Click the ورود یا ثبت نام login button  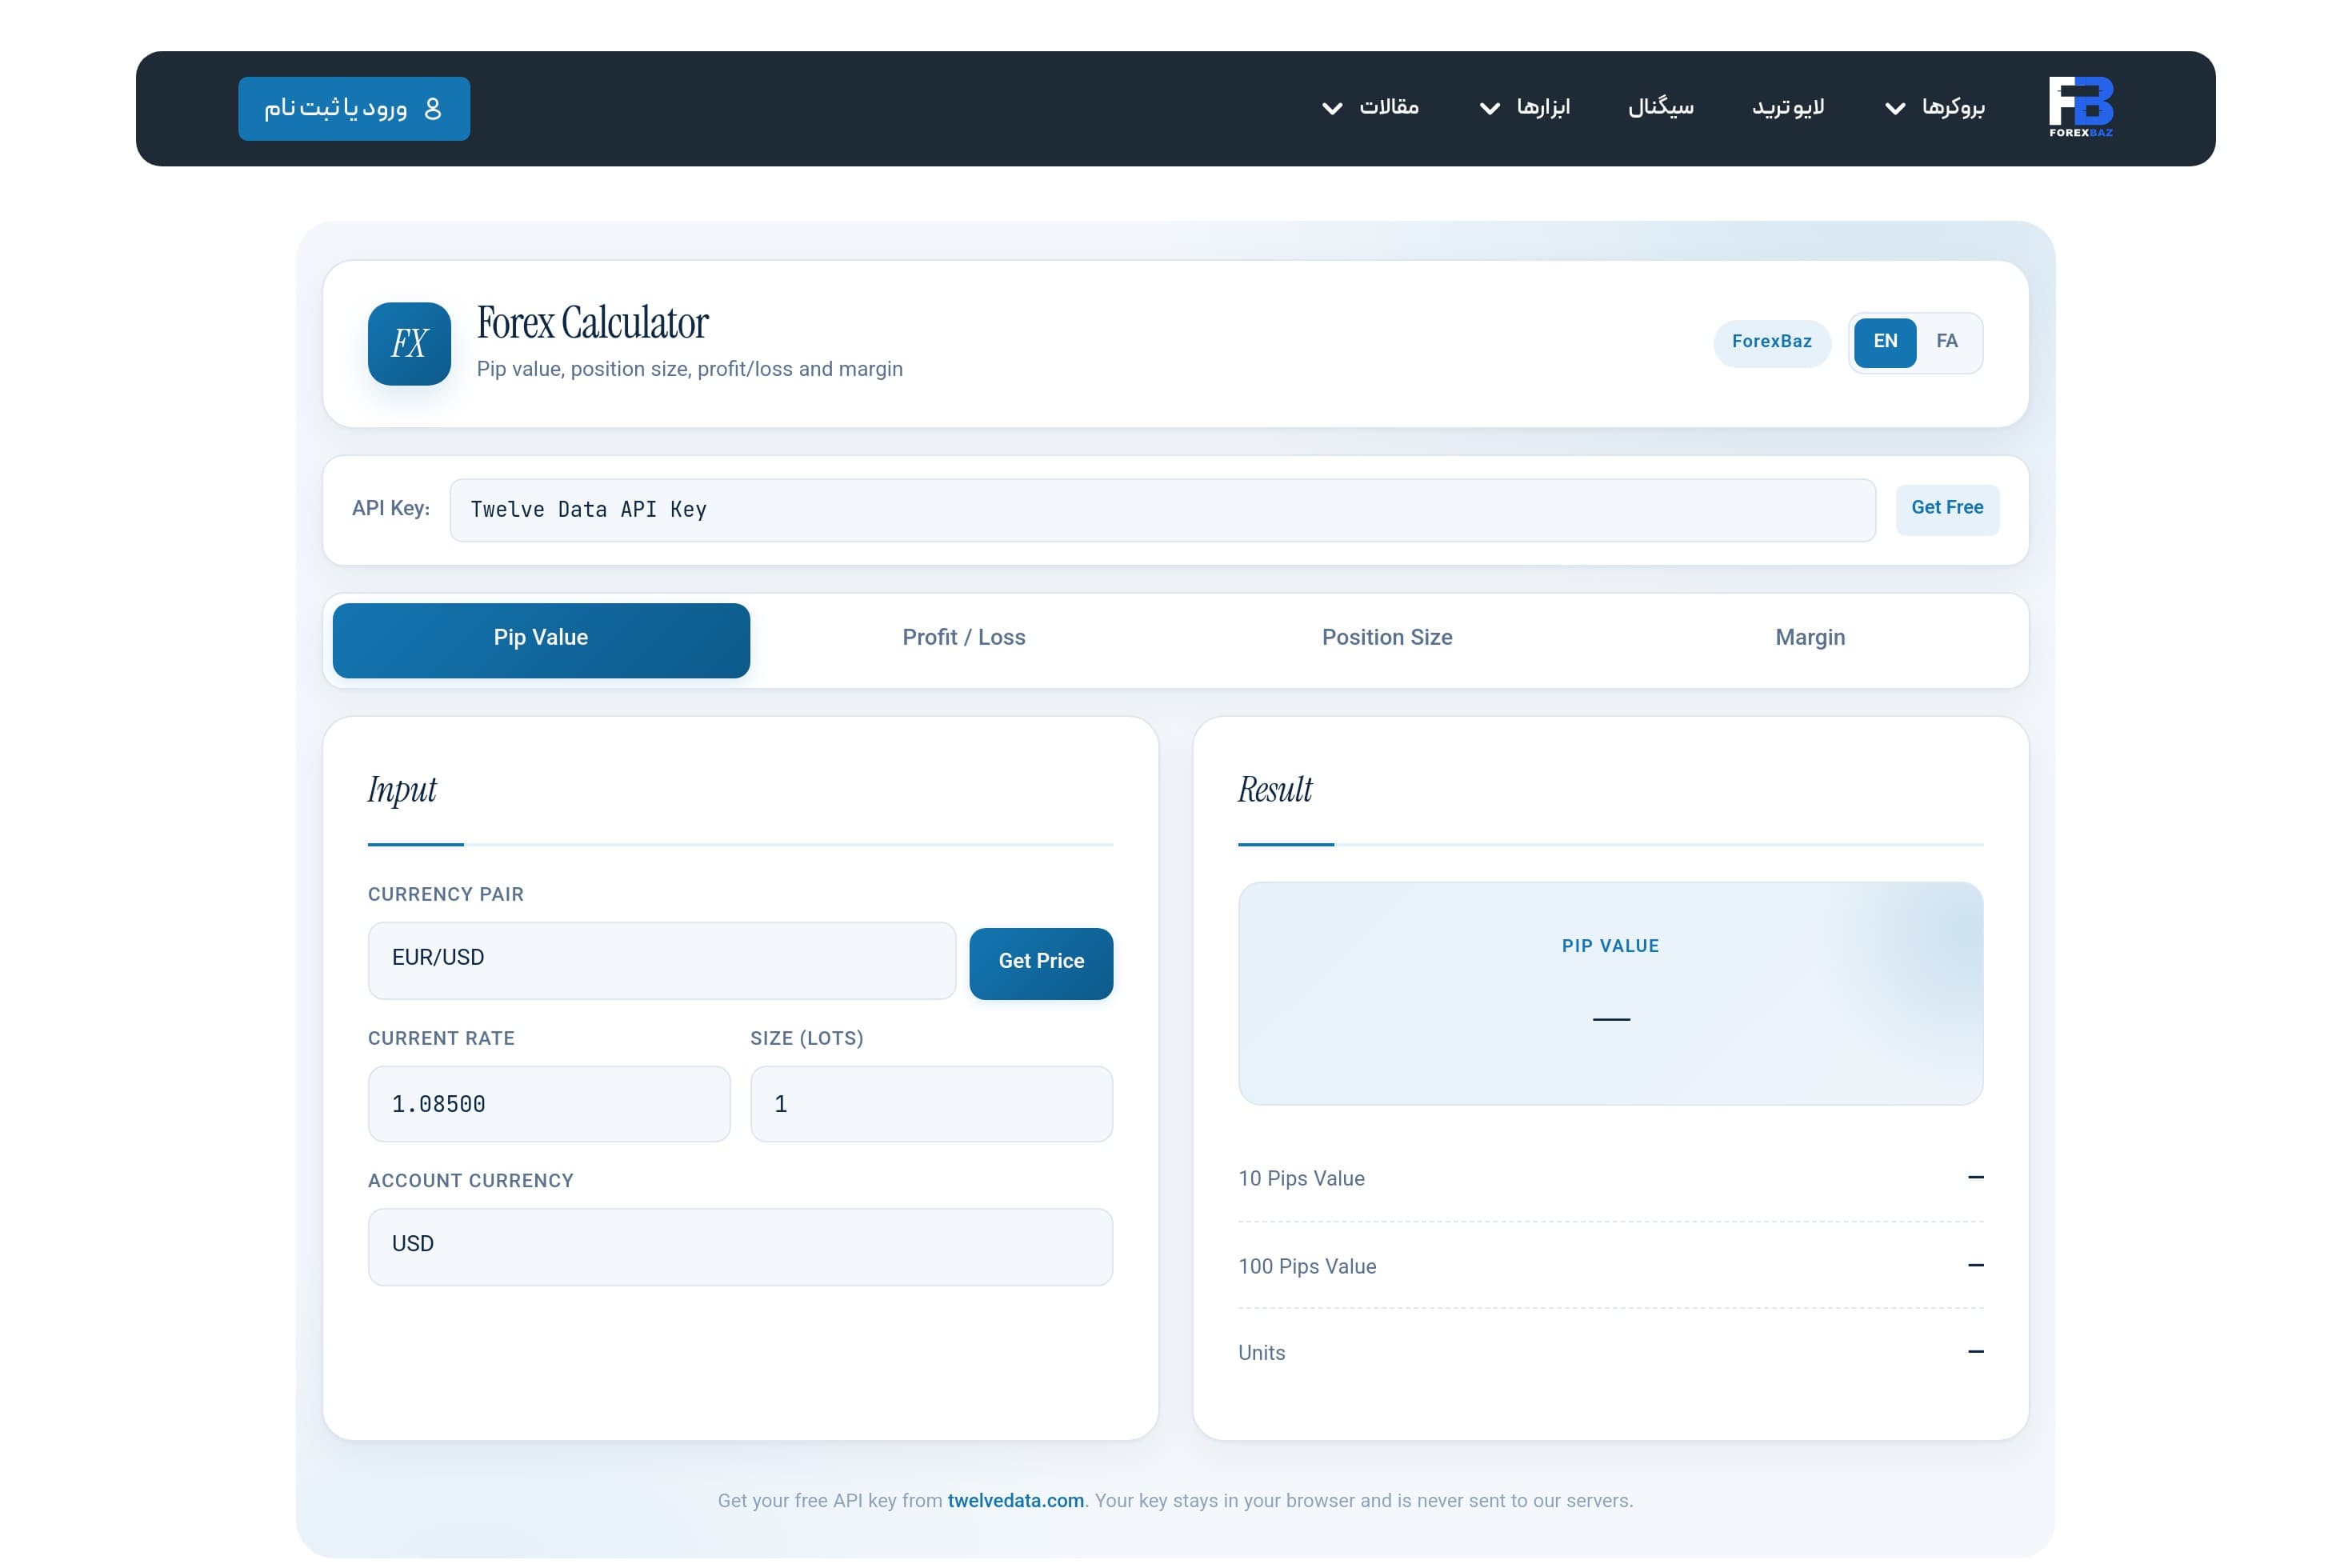(x=354, y=108)
